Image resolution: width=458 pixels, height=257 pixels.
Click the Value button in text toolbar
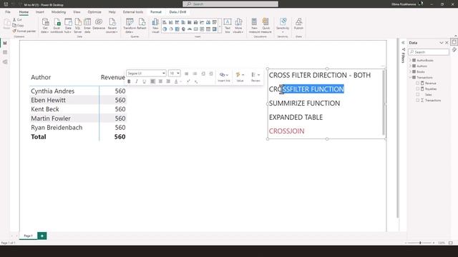click(240, 77)
